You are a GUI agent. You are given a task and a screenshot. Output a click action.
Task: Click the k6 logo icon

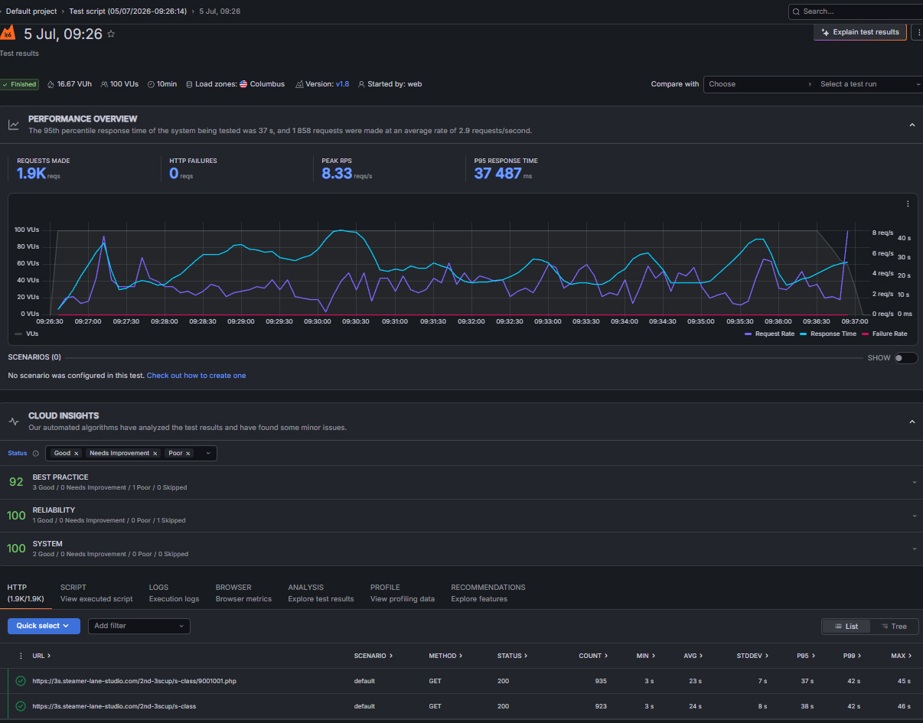pos(7,33)
